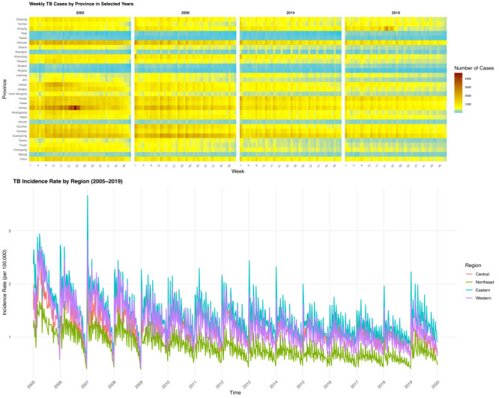Viewport: 499px width, 398px height.
Task: Select the 2014 heatmap panel heading
Action: tap(291, 13)
